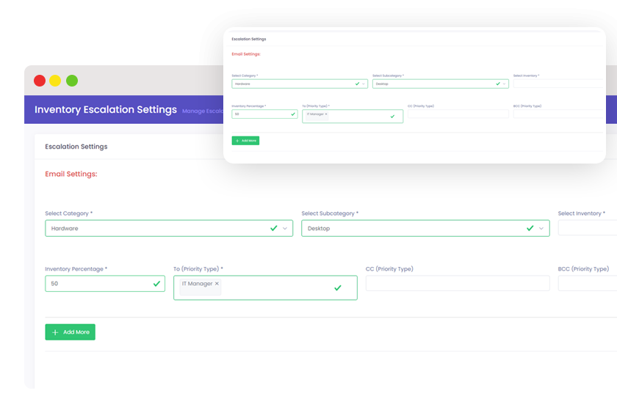Image resolution: width=617 pixels, height=418 pixels.
Task: Click the Inventory Percentage field containing 50
Action: tap(105, 284)
